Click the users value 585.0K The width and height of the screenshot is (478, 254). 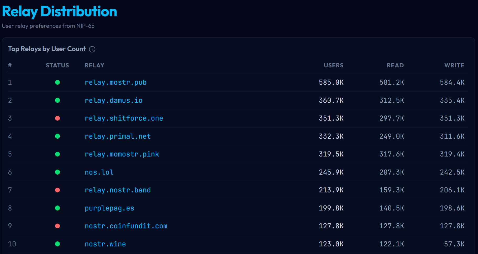tap(331, 82)
